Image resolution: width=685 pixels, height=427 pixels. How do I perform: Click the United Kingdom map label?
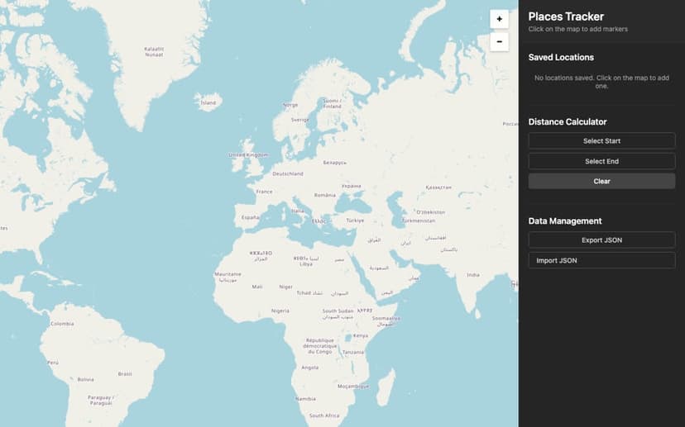(248, 154)
